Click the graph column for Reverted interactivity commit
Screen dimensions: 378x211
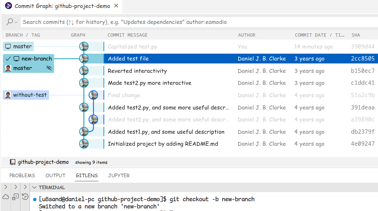coord(84,71)
